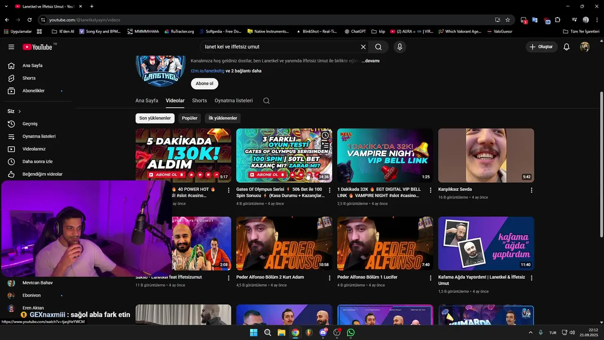Open Discord from the taskbar
The height and width of the screenshot is (340, 604).
(323, 332)
